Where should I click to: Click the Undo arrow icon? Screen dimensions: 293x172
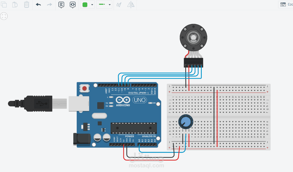[x=38, y=4]
